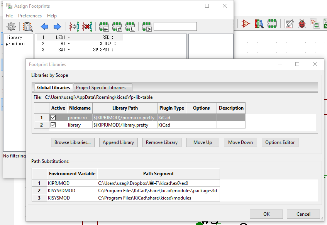
Task: View selected footprint icon in Assign Footprints
Action: 27,27
